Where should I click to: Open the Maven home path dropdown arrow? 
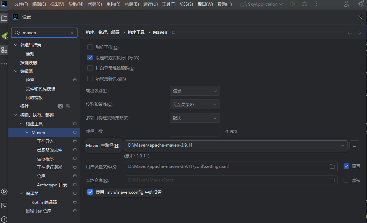coord(343,145)
